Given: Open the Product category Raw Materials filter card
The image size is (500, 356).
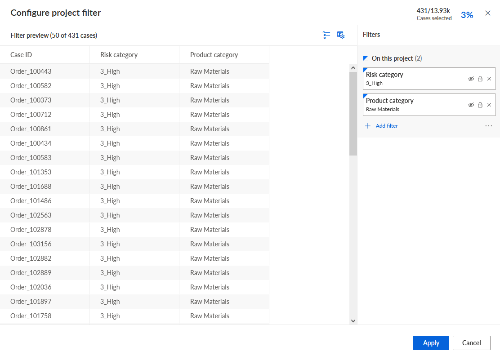Looking at the screenshot, I should [429, 105].
